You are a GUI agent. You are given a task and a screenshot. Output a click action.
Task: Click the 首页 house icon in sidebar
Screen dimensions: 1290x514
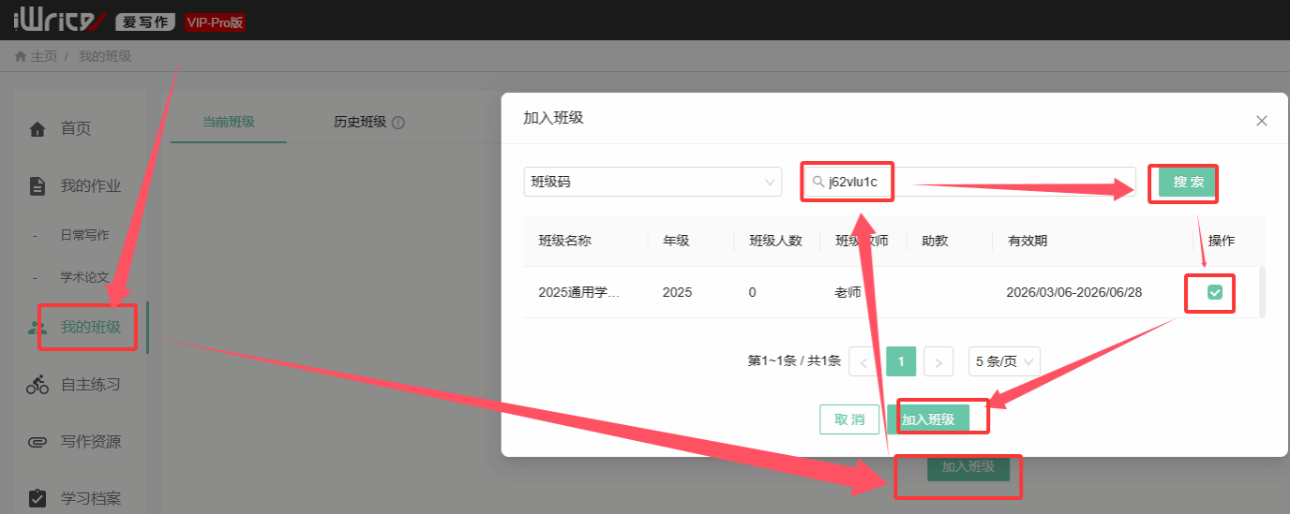tap(37, 129)
